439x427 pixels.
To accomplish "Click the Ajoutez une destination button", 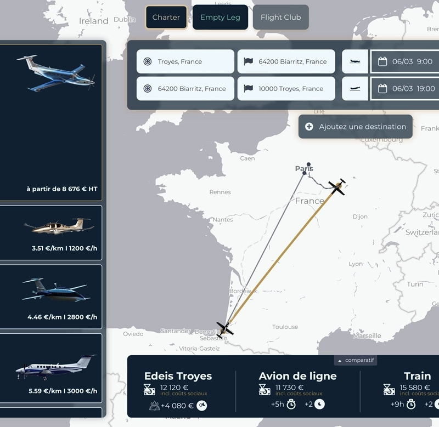I will tap(355, 127).
